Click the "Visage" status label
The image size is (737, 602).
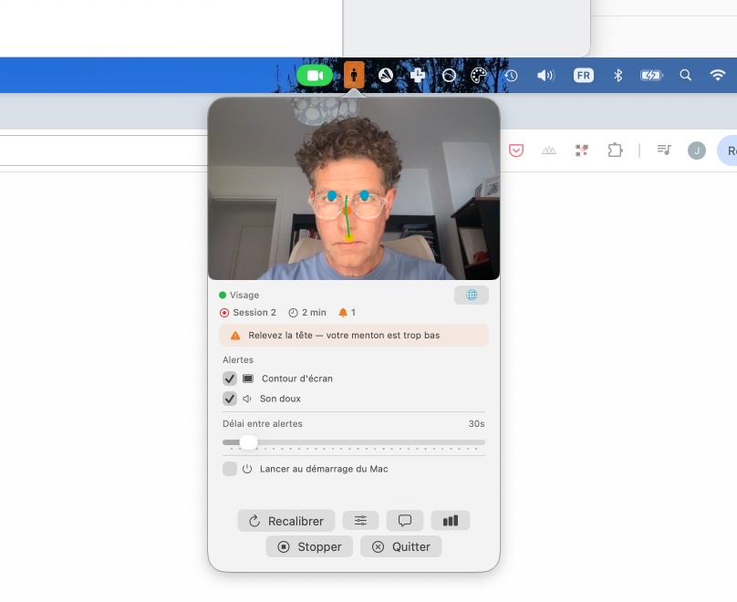244,296
